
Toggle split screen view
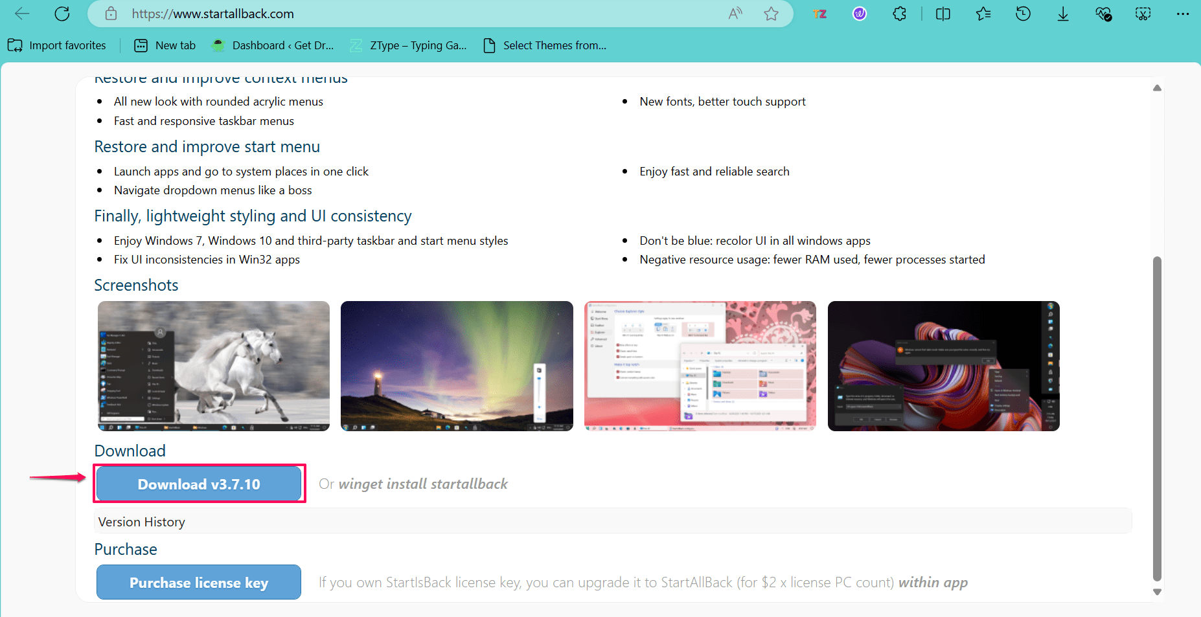click(x=943, y=14)
